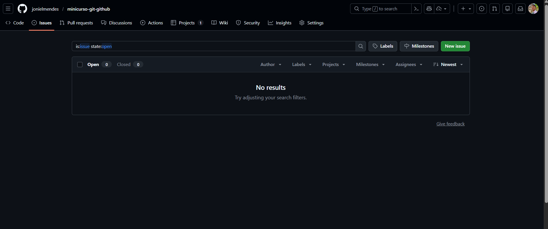Expand the Author filter dropdown
This screenshot has height=229, width=548.
[271, 65]
